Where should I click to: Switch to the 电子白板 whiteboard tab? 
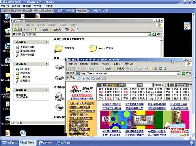pos(9,142)
